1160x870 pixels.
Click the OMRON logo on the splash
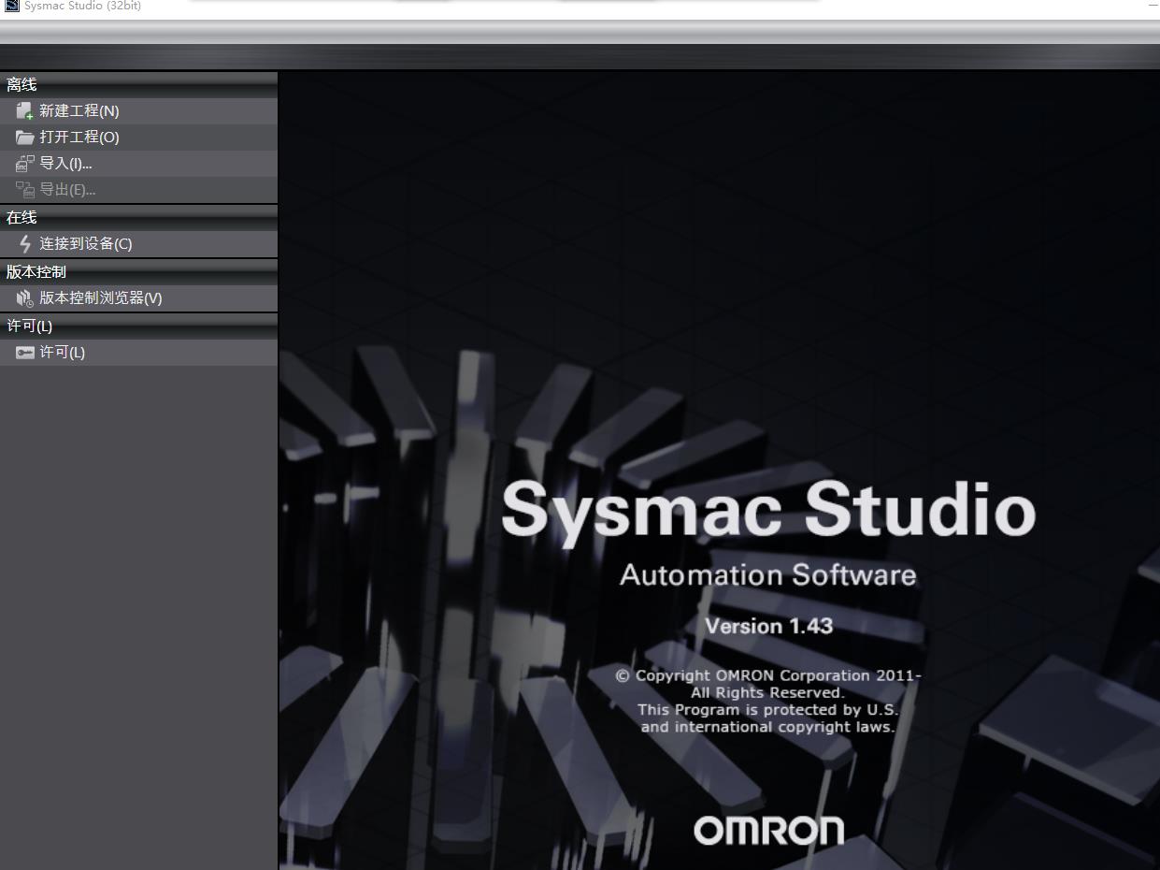pos(768,830)
